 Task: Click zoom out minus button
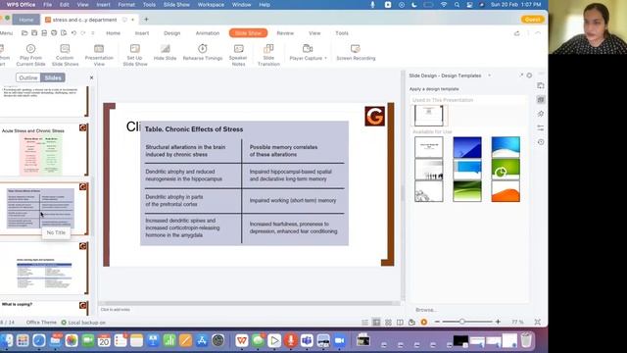(x=437, y=322)
